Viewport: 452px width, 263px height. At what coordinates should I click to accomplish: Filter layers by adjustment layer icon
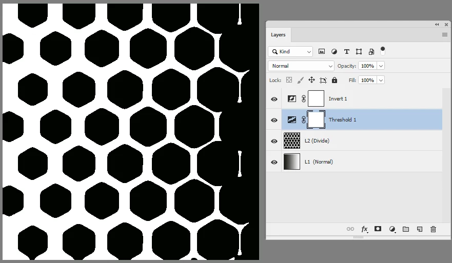click(334, 52)
